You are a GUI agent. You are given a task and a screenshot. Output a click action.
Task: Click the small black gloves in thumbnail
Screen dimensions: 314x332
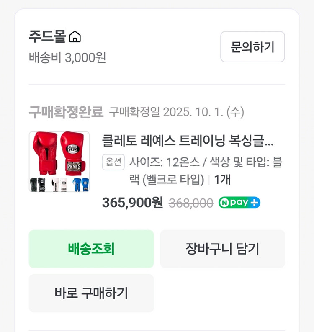(38, 184)
